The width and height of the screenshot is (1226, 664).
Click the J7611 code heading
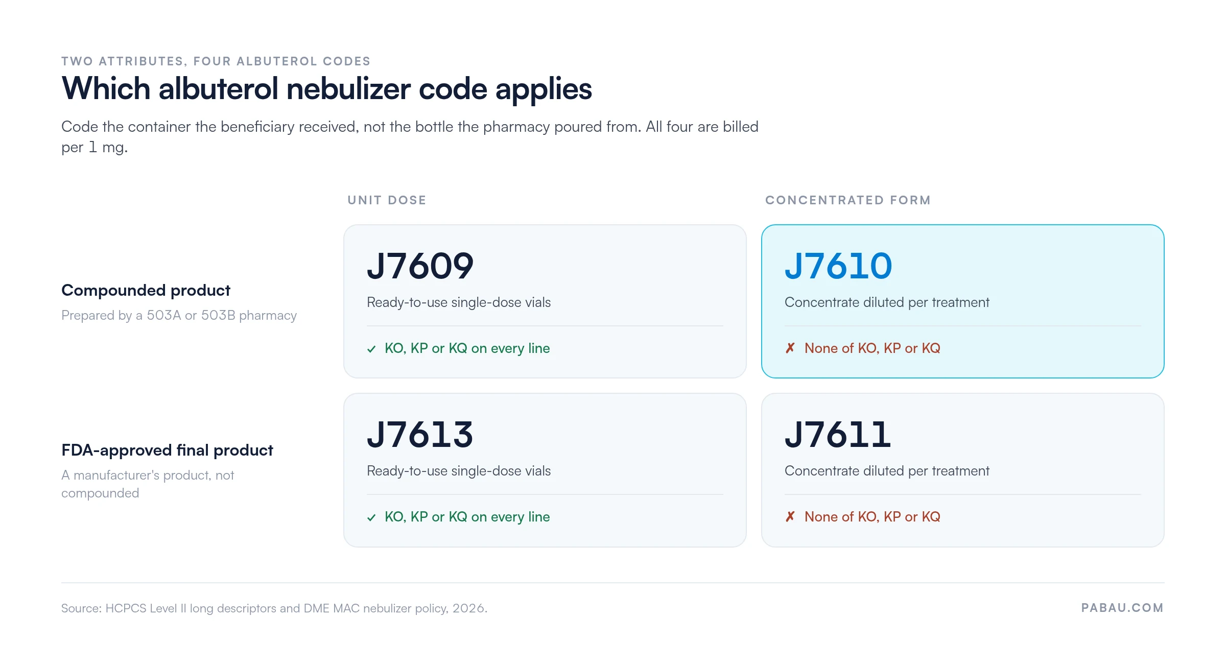pos(838,435)
